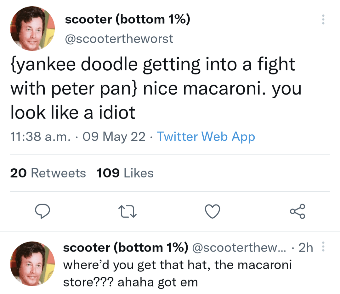340x294 pixels.
Task: View the list of 20 Retweets
Action: tap(48, 173)
